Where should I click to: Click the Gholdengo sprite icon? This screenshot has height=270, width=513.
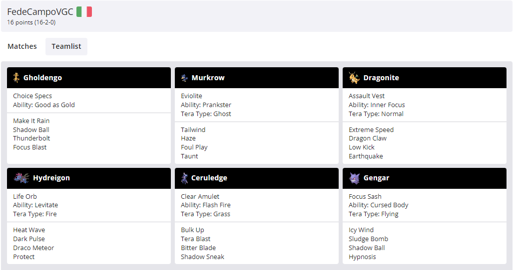(16, 78)
